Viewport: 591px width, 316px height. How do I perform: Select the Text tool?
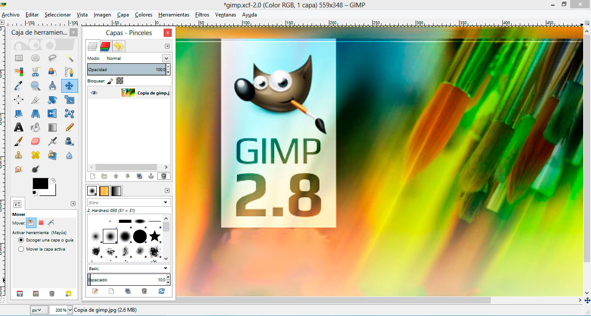(x=19, y=127)
